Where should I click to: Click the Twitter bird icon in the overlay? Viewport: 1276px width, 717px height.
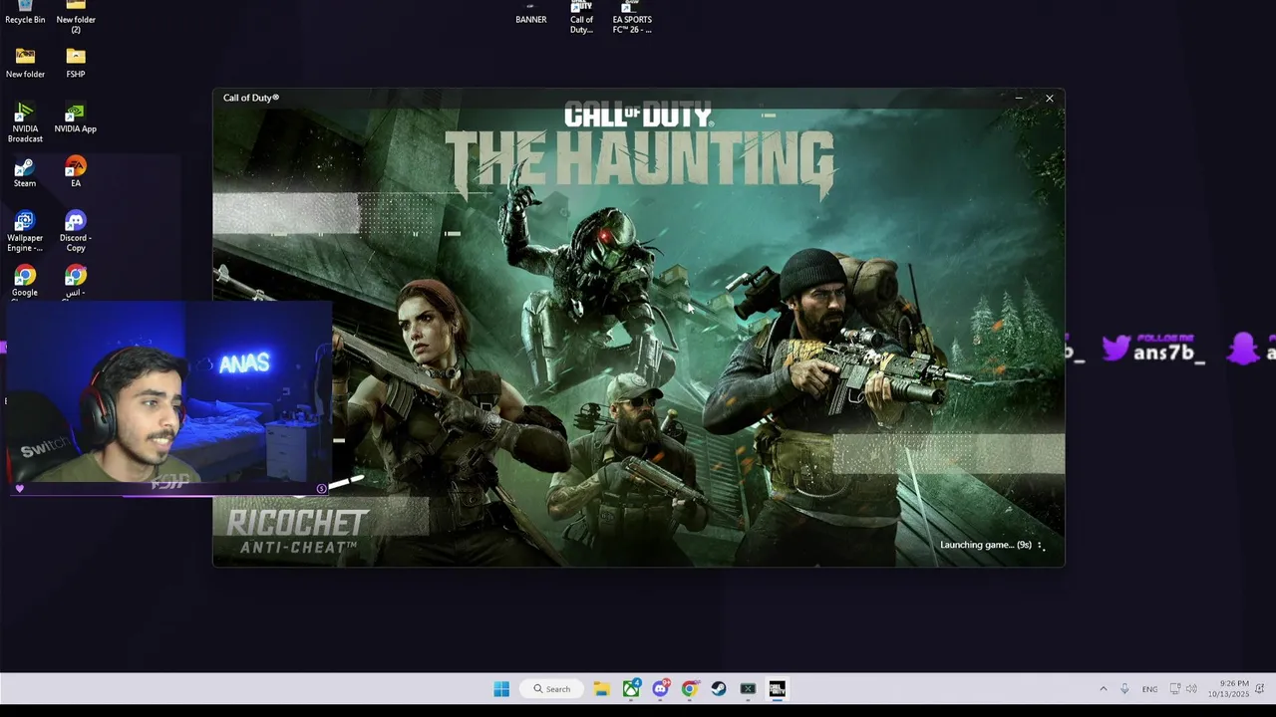(x=1116, y=349)
